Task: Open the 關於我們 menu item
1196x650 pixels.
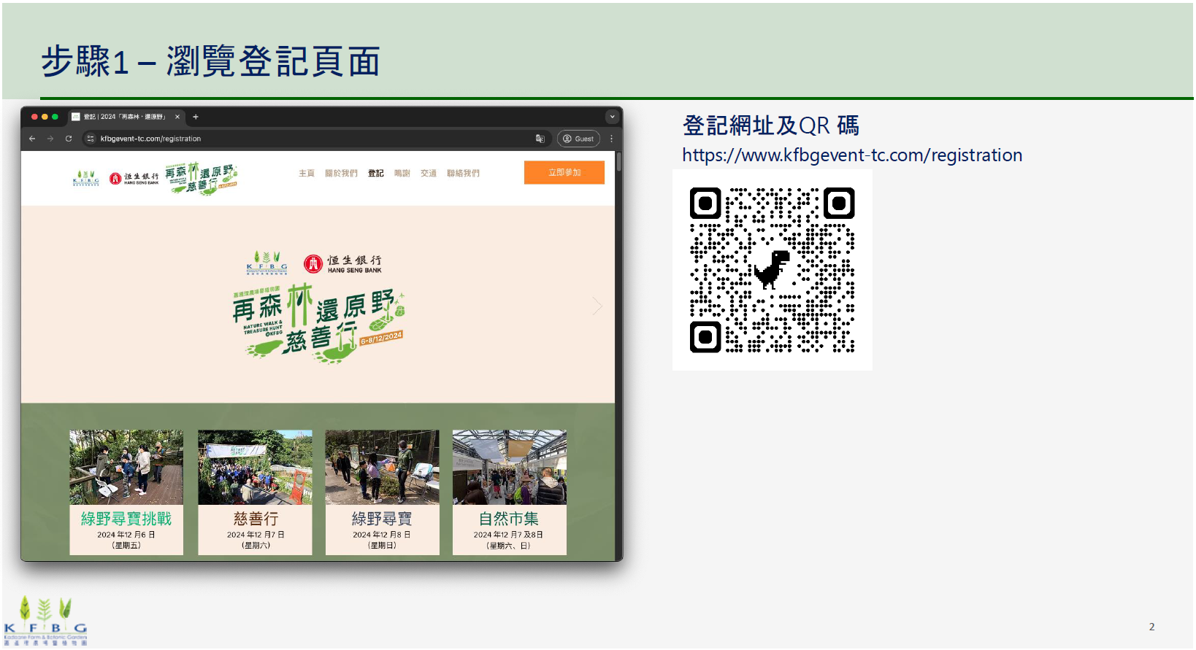Action: pos(342,174)
